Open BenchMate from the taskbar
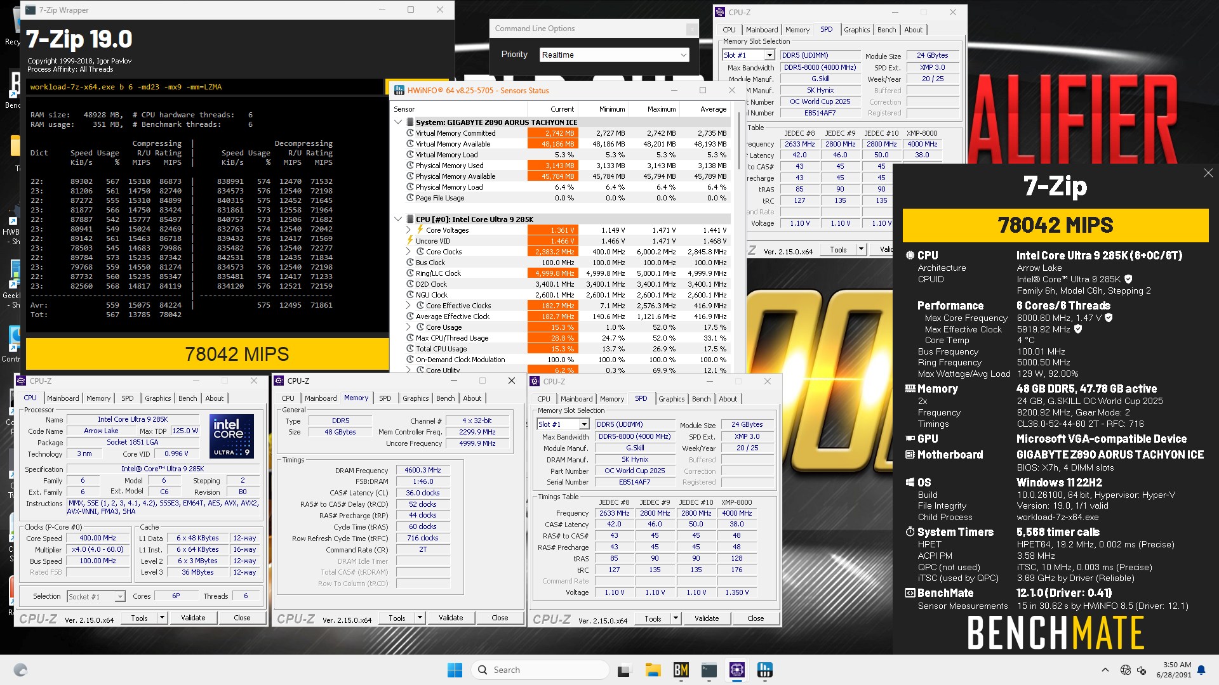Viewport: 1219px width, 685px height. [x=681, y=670]
